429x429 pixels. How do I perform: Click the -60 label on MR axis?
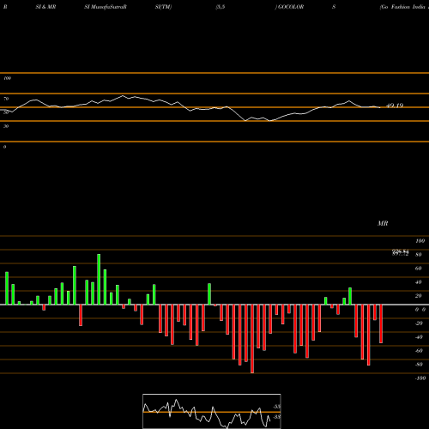(x=419, y=351)
